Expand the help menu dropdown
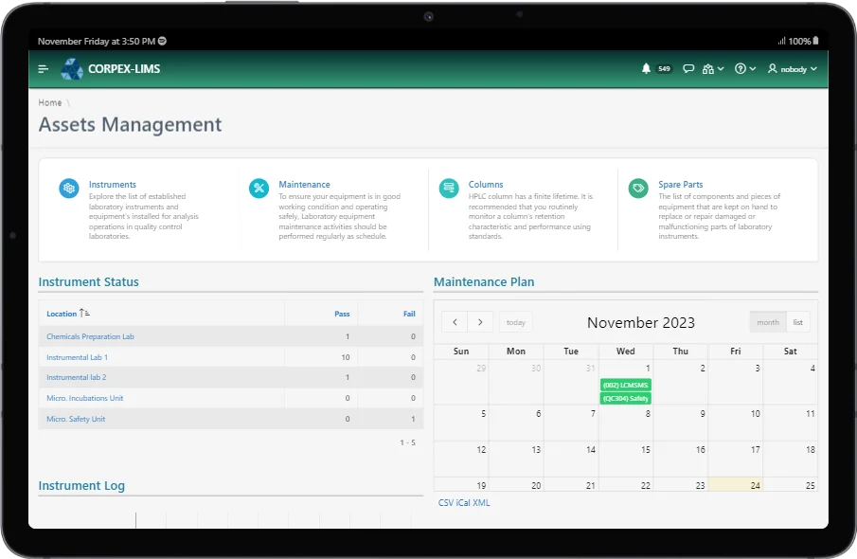Viewport: 857px width, 559px height. 745,69
